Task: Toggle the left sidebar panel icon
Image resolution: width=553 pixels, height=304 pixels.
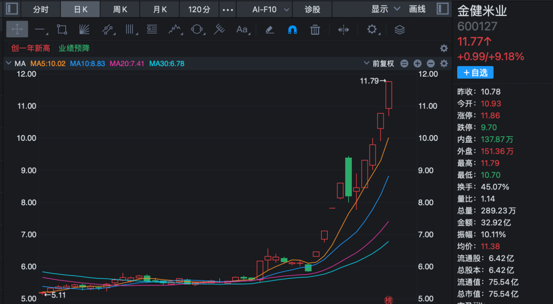Action: (12, 9)
